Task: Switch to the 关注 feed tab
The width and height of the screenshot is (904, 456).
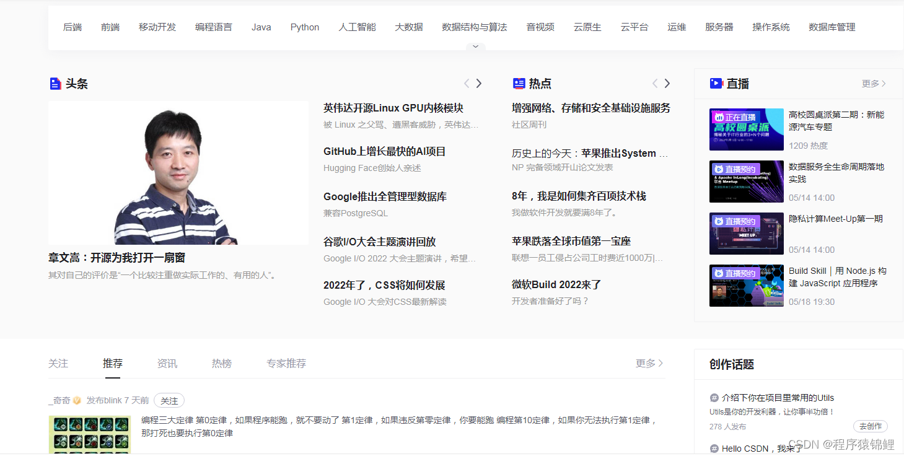Action: pyautogui.click(x=58, y=363)
